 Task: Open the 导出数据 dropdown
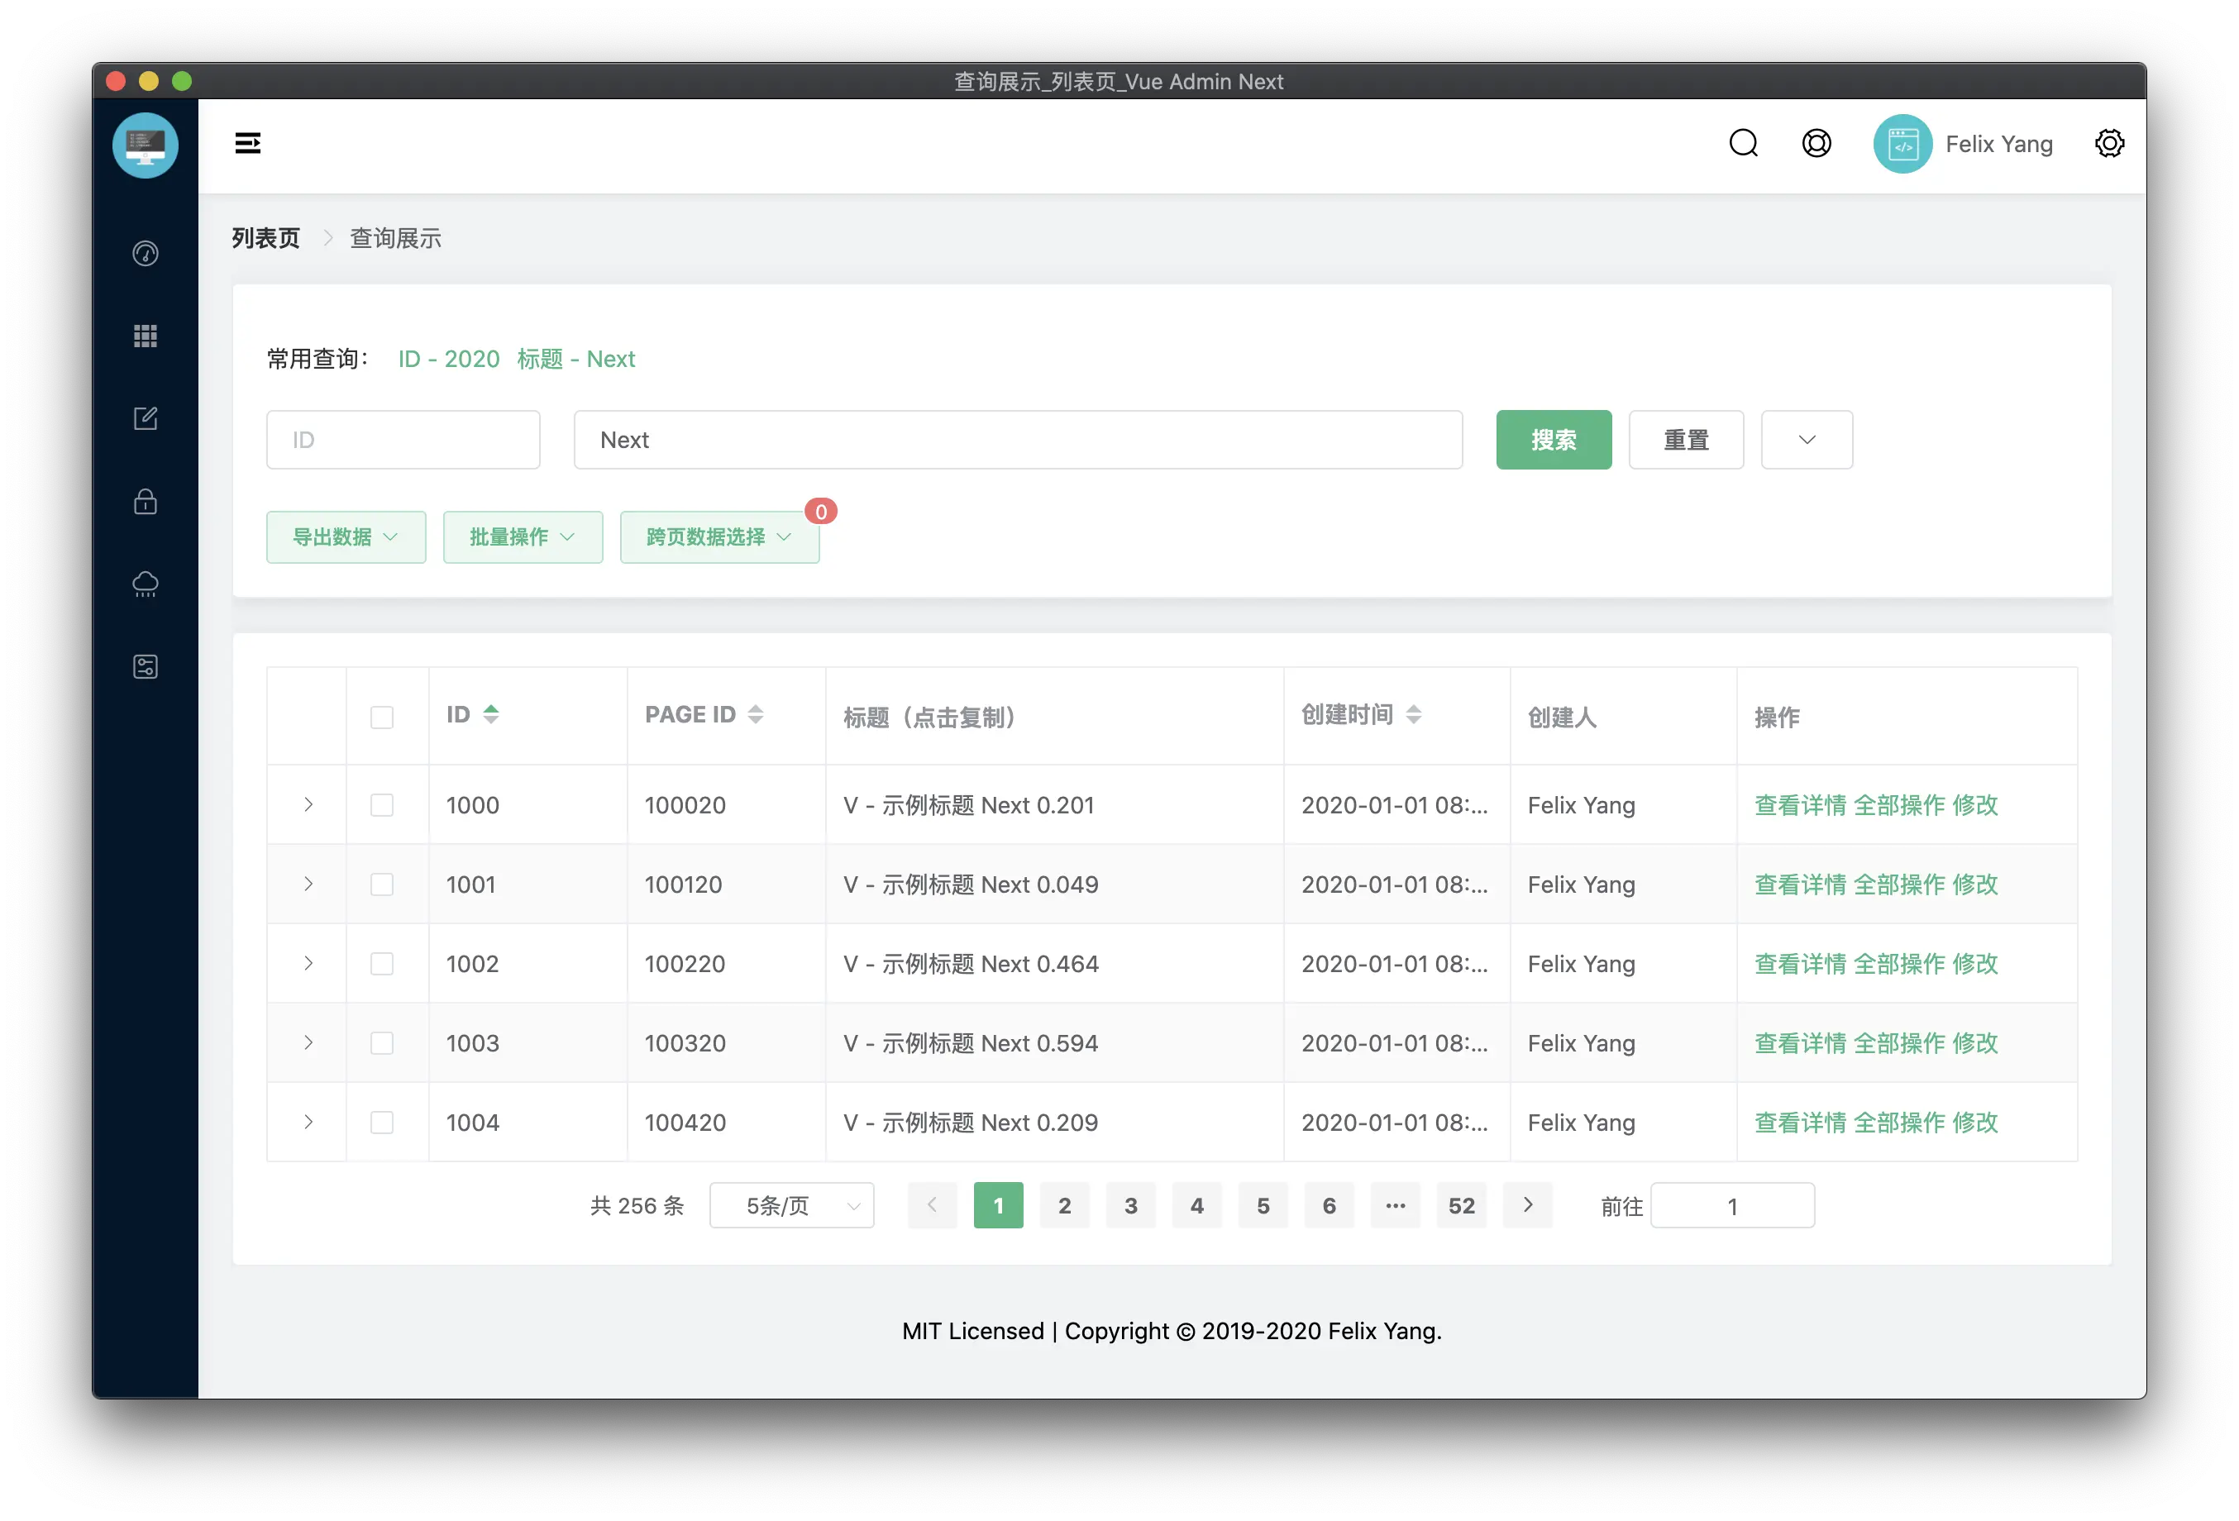click(345, 537)
